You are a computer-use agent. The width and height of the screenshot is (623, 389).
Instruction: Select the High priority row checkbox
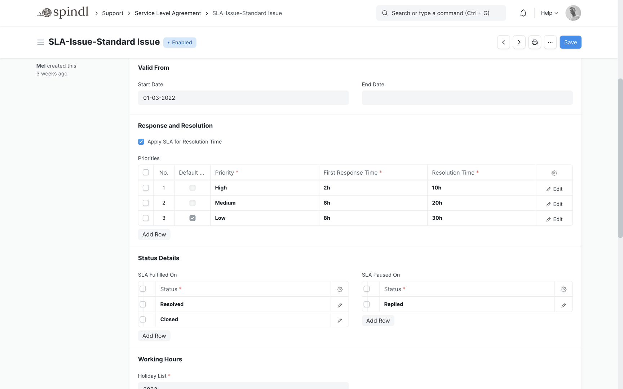pos(146,188)
